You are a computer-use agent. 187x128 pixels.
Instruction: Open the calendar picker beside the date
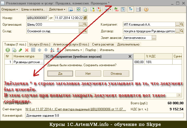point(85,18)
